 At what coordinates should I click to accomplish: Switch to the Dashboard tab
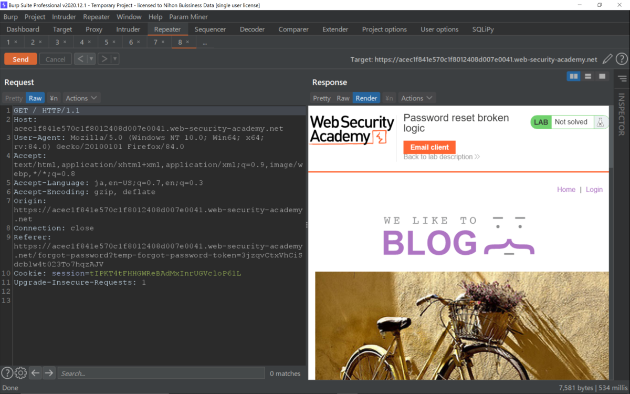23,29
